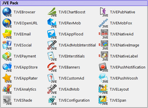The width and height of the screenshot is (148, 108).
Task: Click the TJVERevMob blue icon
Action: (x=52, y=23)
